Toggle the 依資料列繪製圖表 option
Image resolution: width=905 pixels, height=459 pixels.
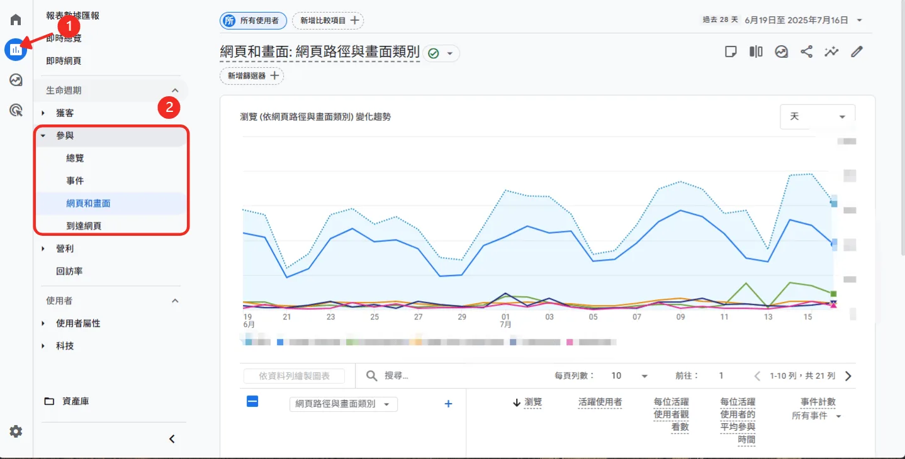(293, 375)
